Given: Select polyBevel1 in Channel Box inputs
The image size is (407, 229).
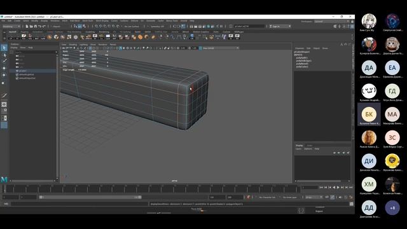Looking at the screenshot, I should coord(302,64).
